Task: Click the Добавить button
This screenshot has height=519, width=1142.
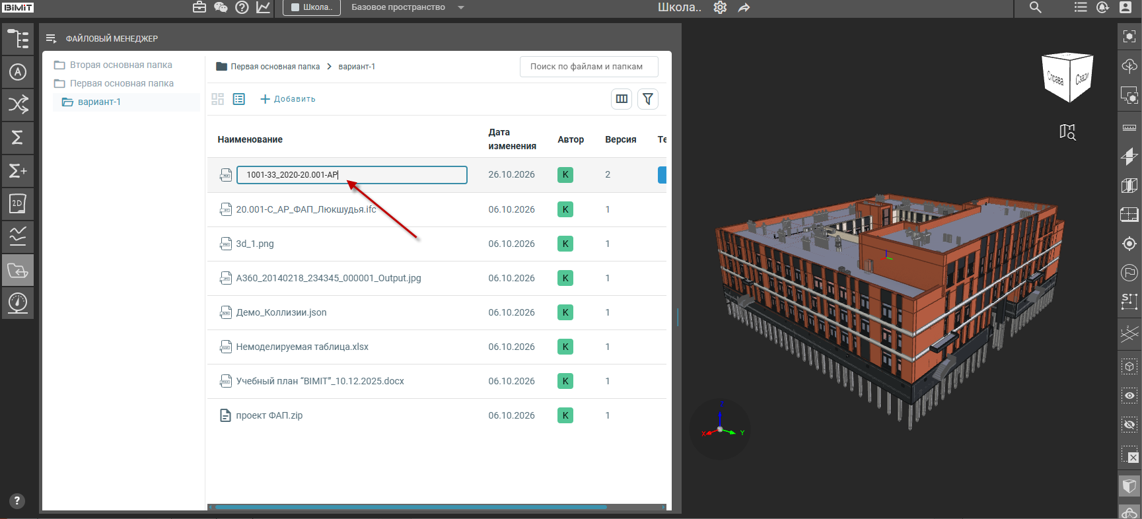Action: (x=288, y=99)
